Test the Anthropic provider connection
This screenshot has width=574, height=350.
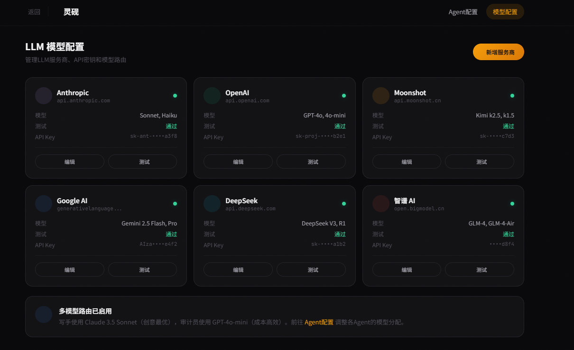pyautogui.click(x=143, y=162)
